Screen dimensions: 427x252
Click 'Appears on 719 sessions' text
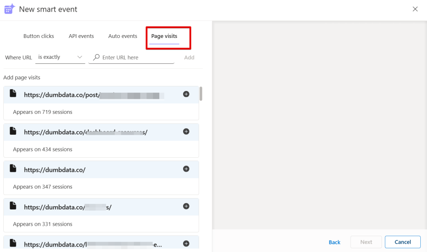pos(43,112)
